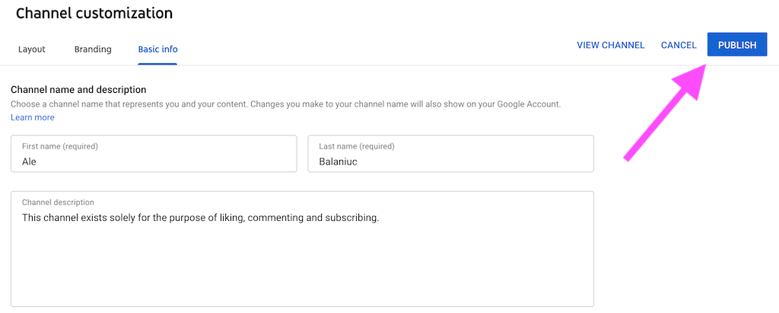Cancel the channel customization changes
The image size is (779, 313).
(x=679, y=45)
